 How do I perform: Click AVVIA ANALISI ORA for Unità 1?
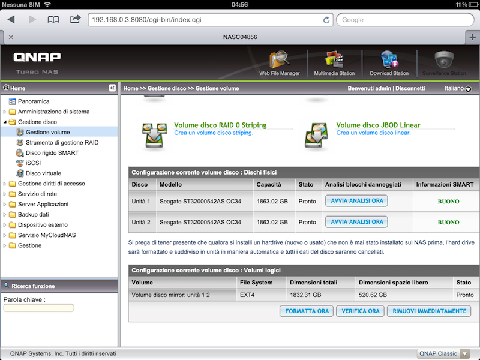(356, 201)
